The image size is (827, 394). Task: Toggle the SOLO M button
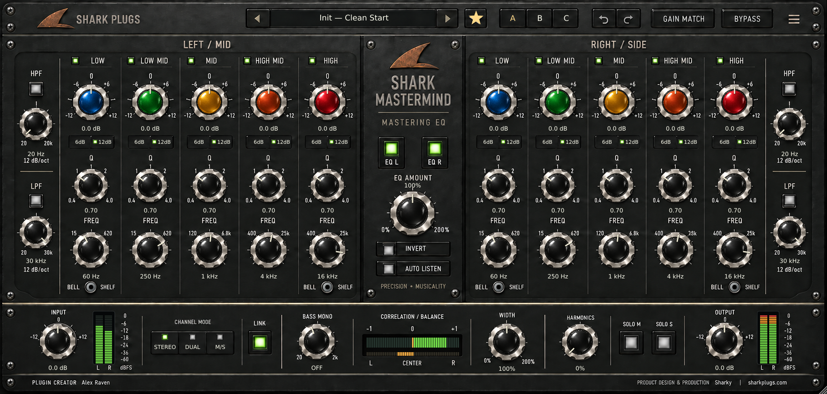pos(631,342)
